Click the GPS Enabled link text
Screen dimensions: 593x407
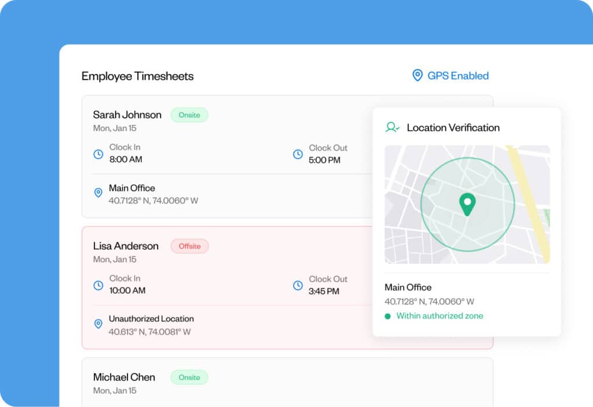457,76
